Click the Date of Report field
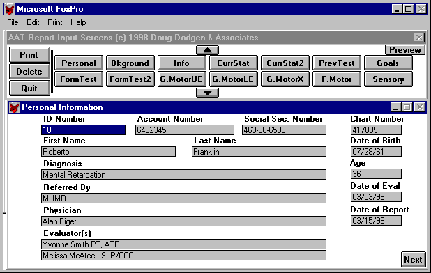 pos(376,220)
